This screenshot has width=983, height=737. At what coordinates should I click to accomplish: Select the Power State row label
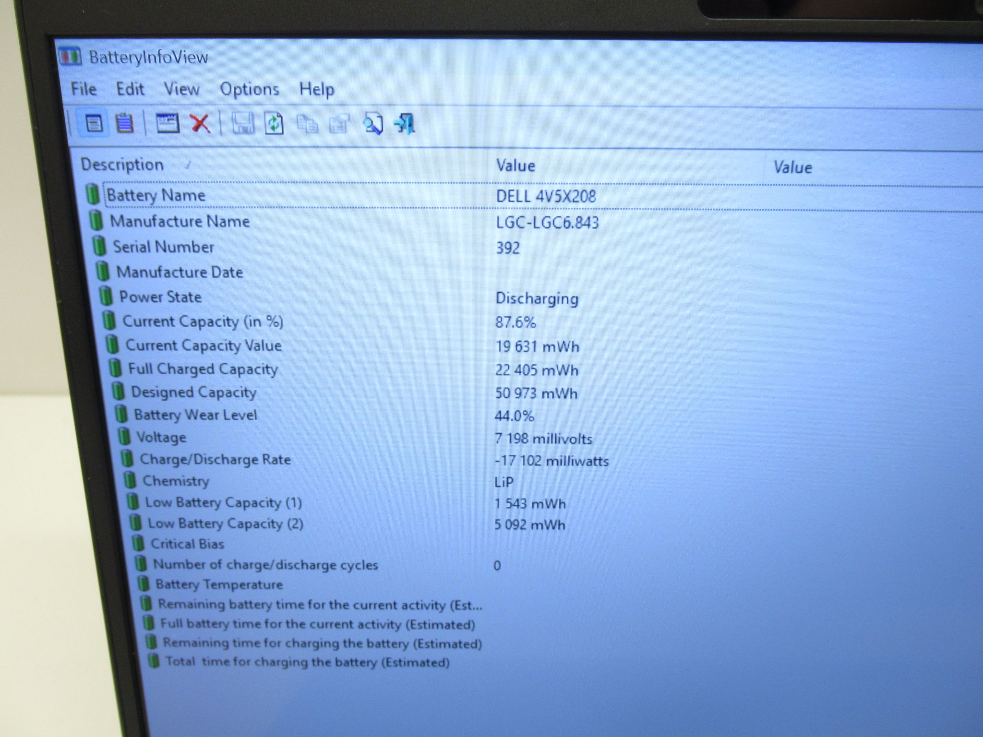160,297
